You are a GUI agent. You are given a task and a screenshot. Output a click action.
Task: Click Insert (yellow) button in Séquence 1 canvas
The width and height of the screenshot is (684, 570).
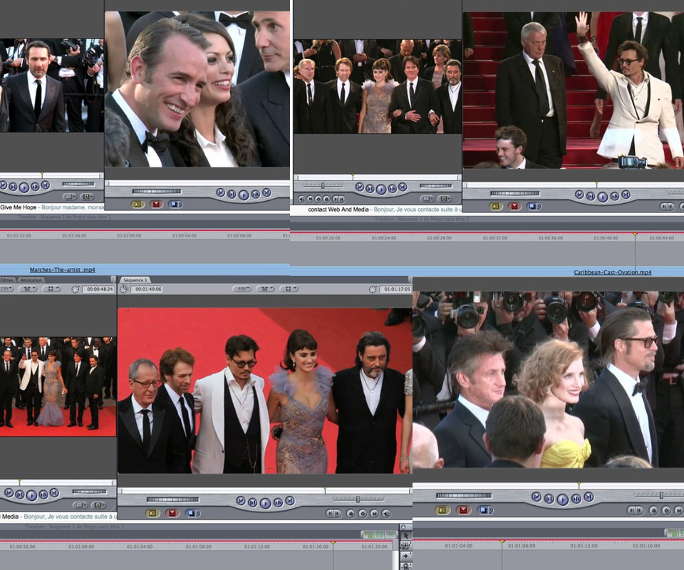(152, 513)
